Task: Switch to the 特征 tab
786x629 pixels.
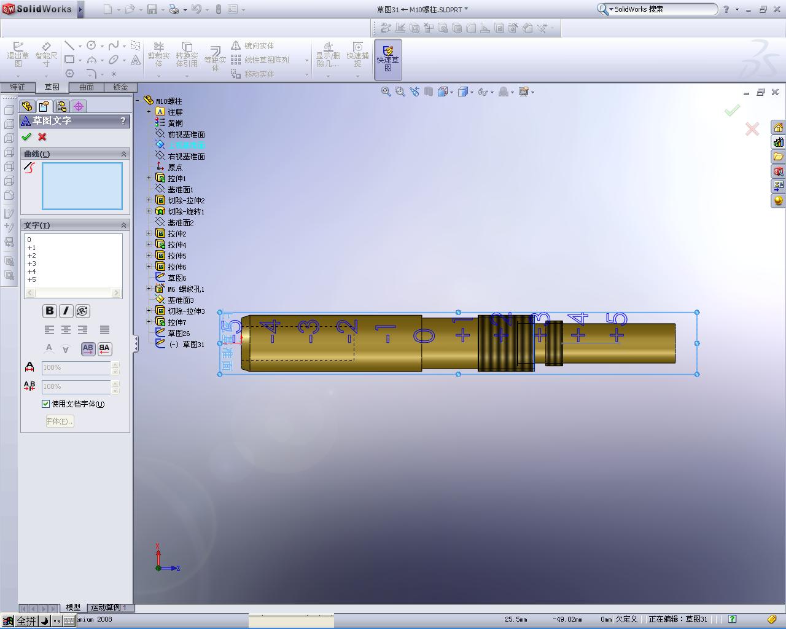Action: (17, 87)
